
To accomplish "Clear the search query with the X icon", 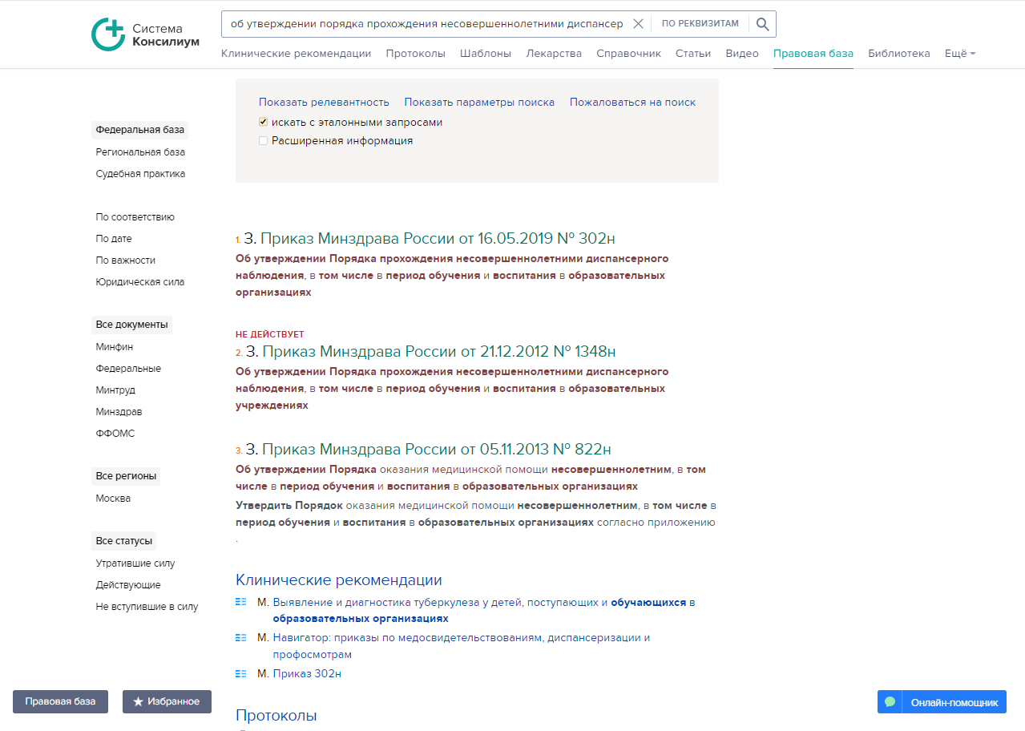I will point(638,24).
